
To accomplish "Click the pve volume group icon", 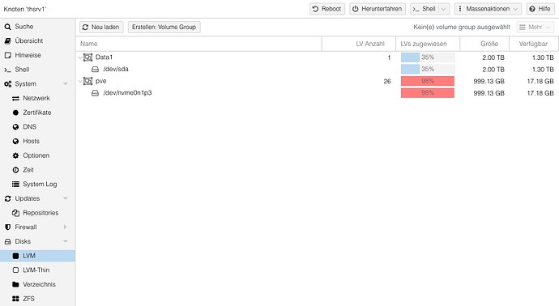I will [87, 81].
